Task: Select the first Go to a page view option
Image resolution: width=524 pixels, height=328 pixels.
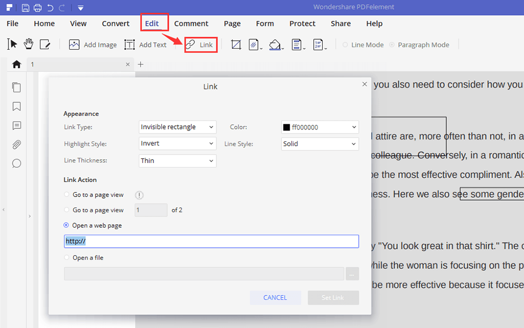Action: 67,195
